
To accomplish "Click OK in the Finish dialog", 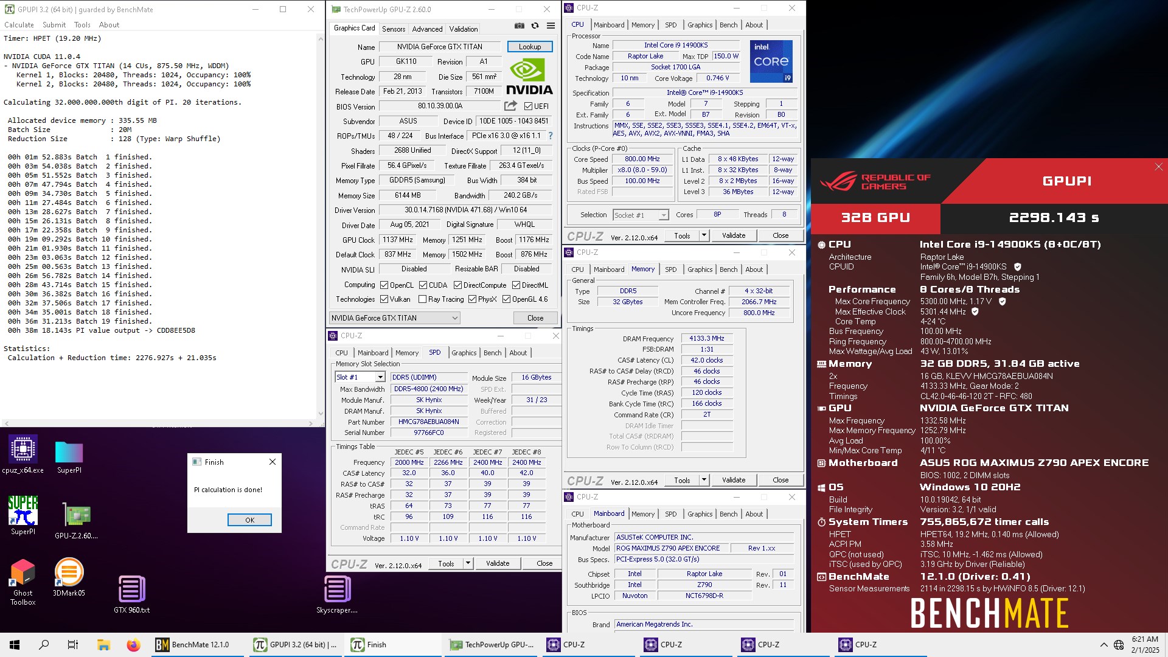I will (249, 520).
